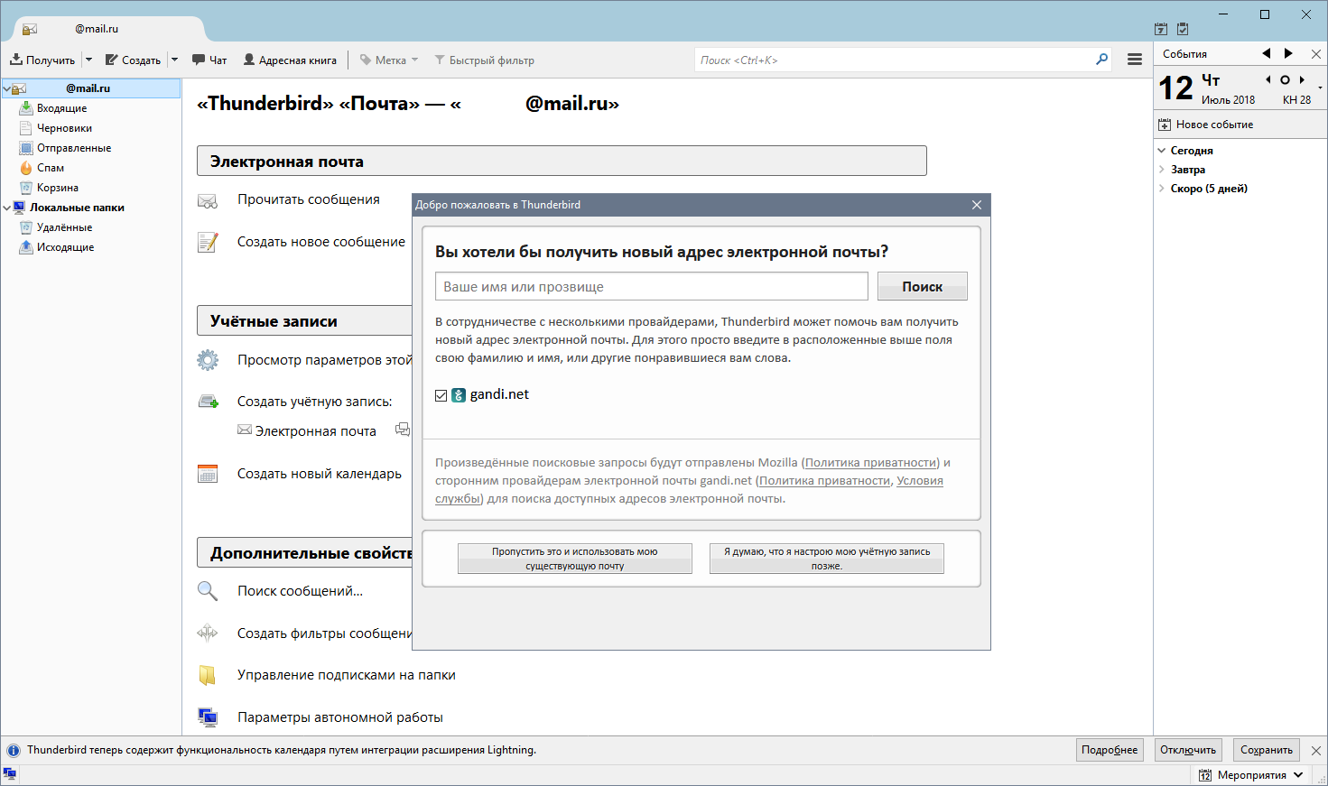
Task: Toggle the gandi.net provider checkbox
Action: (x=441, y=395)
